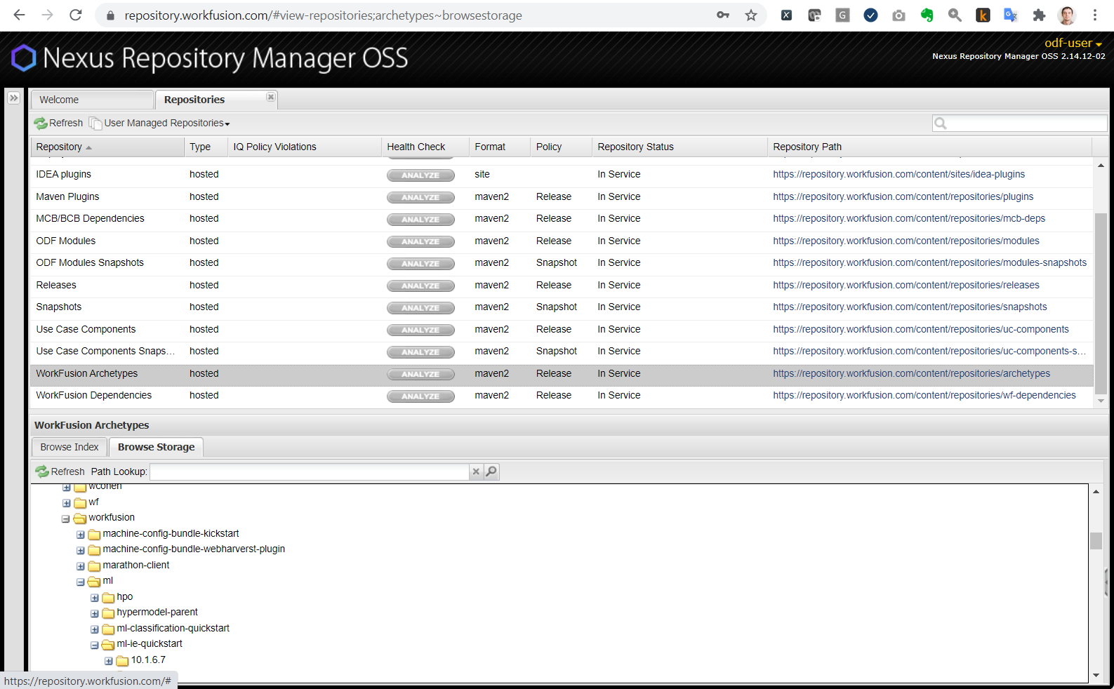This screenshot has height=689, width=1114.
Task: Click the camera extension icon
Action: pyautogui.click(x=899, y=15)
